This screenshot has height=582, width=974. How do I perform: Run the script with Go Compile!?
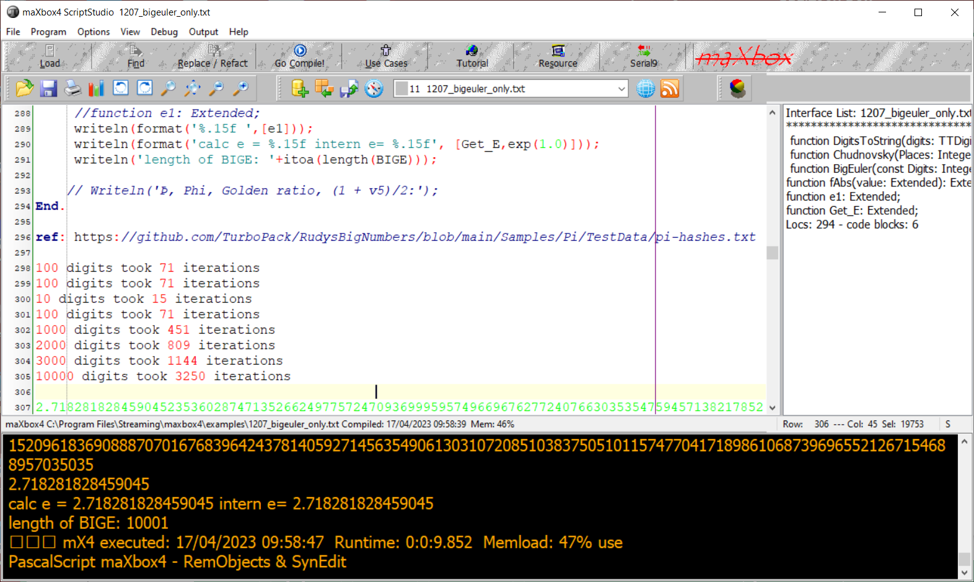click(300, 56)
